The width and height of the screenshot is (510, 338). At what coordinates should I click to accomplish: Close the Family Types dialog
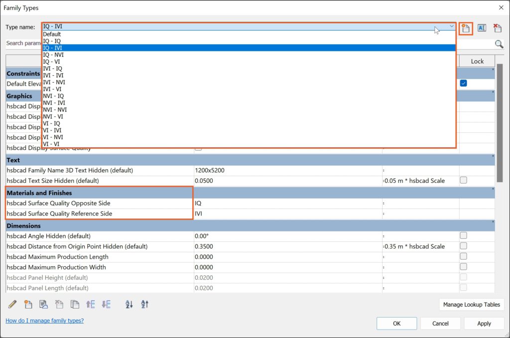501,7
